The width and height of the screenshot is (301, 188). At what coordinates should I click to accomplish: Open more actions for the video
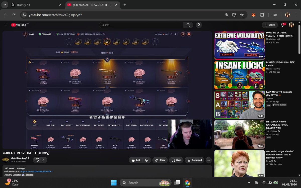(x=208, y=160)
